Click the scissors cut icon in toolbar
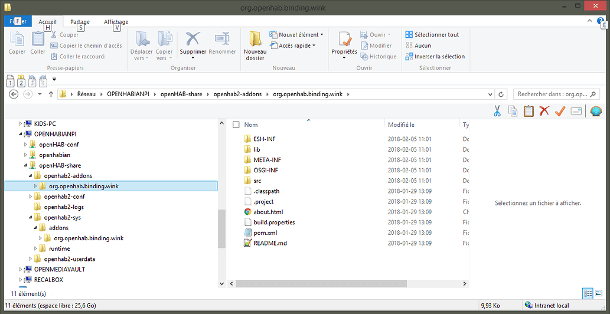Screen dimensions: 610x314 [497, 111]
